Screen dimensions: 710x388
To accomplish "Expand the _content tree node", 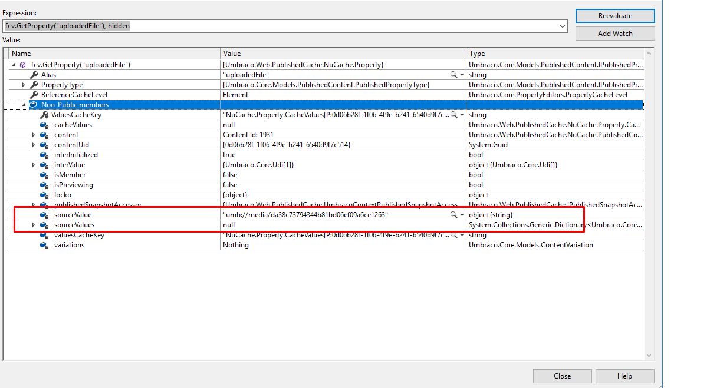I will click(x=34, y=135).
